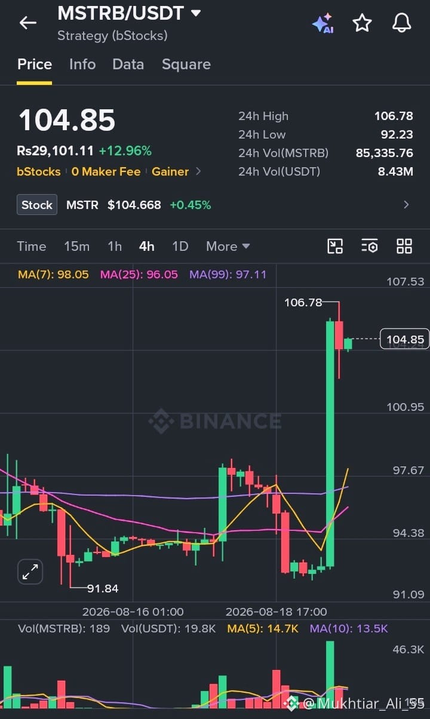Screen dimensions: 430x719
Task: Tap the 2026-08-16 01:00 date label
Action: [133, 612]
